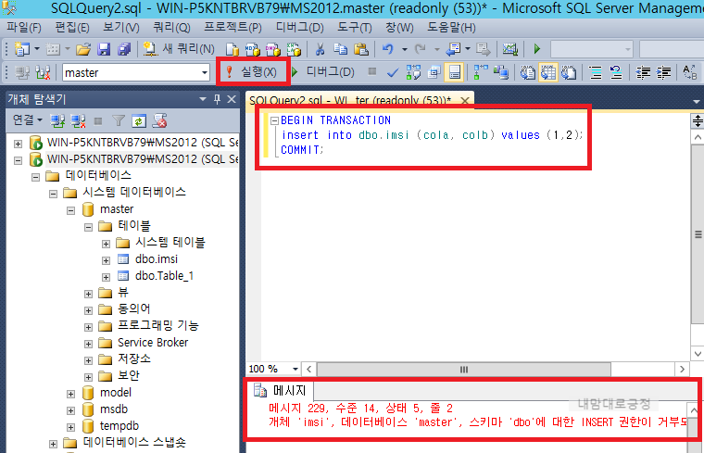Click the New Project toolbar icon
The width and height of the screenshot is (704, 453).
[21, 49]
